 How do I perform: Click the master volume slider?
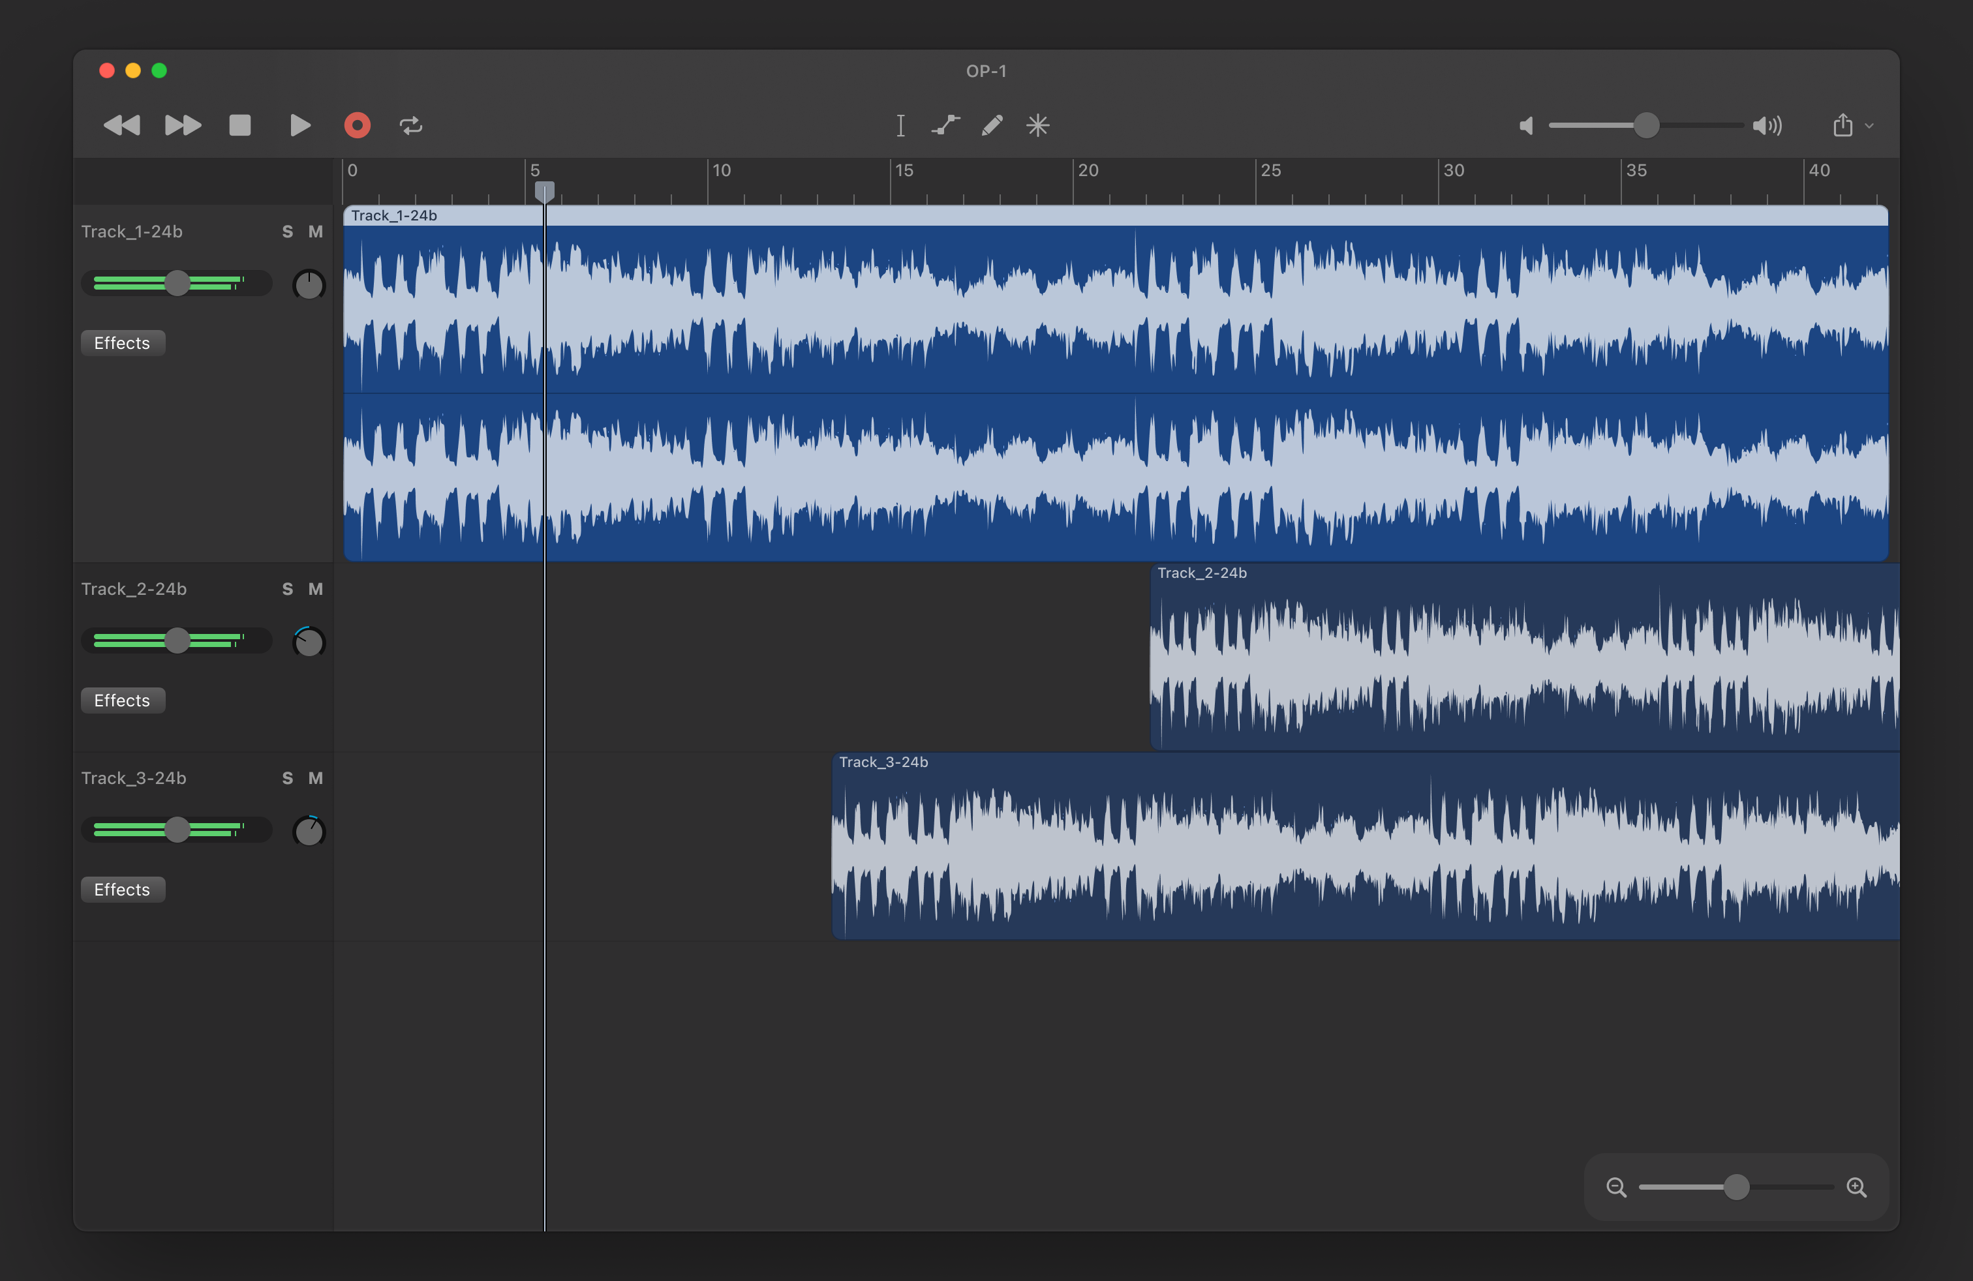[x=1645, y=125]
